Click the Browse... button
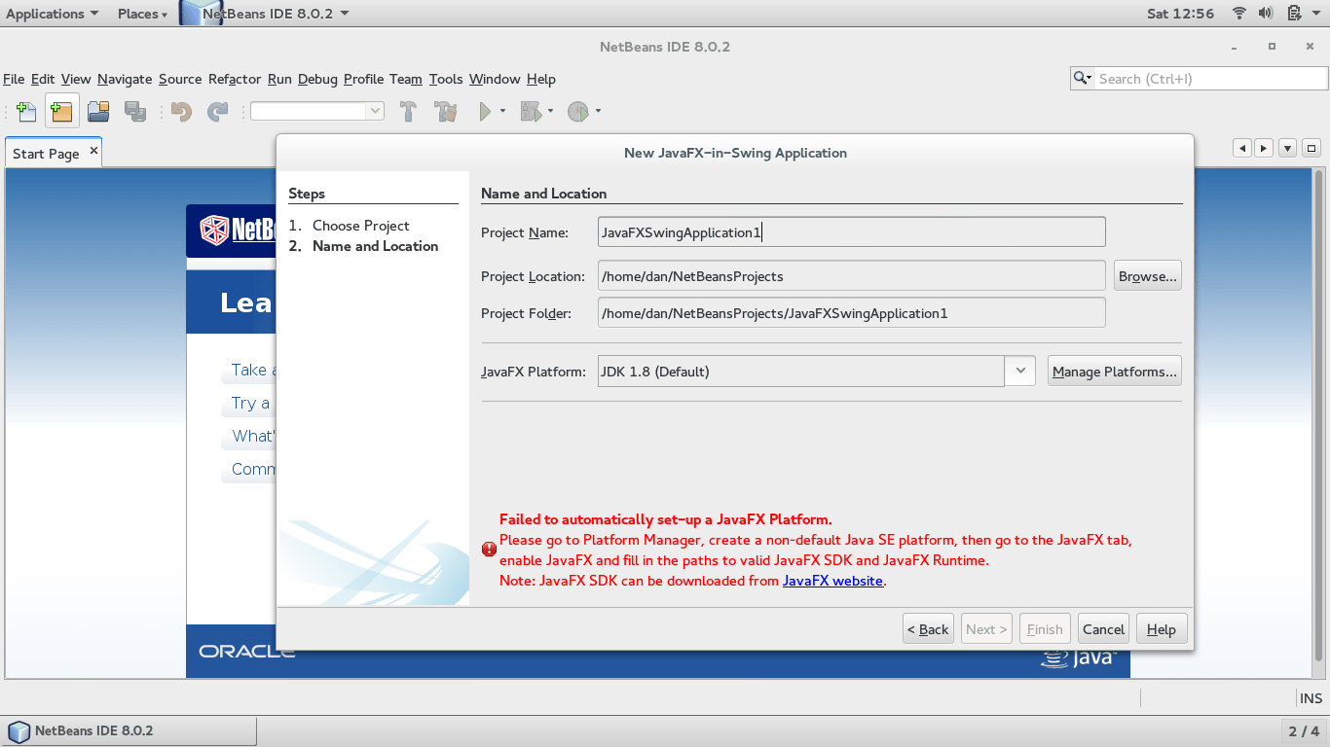1330x747 pixels. (1148, 276)
